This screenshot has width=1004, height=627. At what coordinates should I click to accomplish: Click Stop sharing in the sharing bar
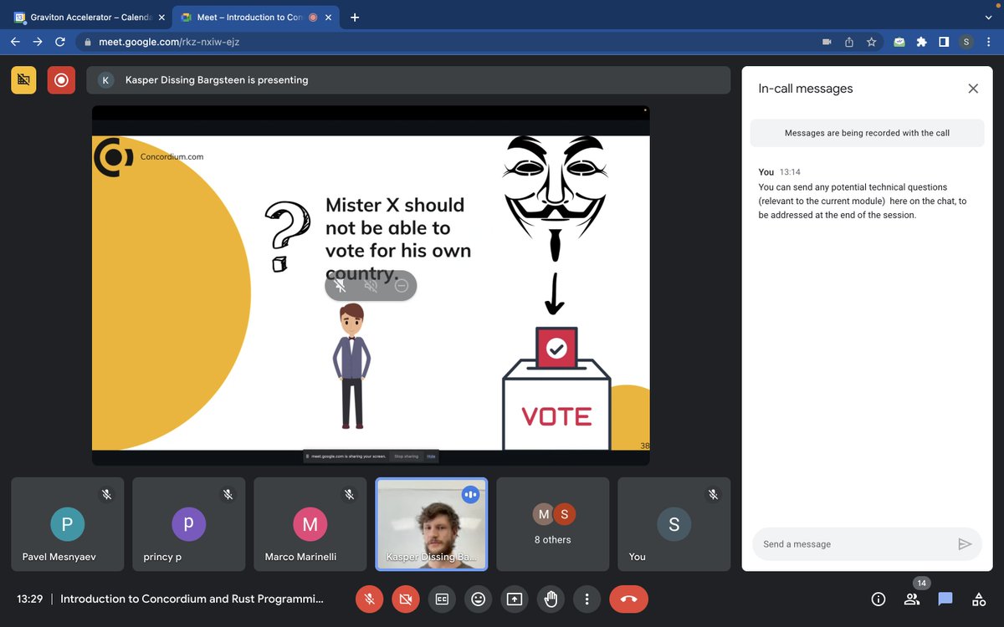coord(406,456)
